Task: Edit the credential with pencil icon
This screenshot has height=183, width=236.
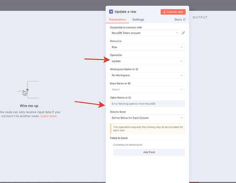Action: click(183, 33)
